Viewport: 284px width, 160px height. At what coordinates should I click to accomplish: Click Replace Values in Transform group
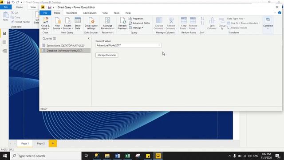(x=237, y=28)
